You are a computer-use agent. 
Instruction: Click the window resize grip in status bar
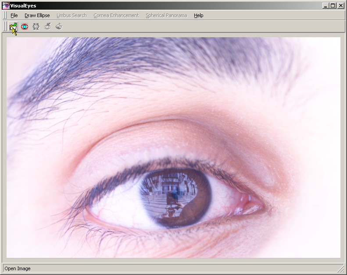341,269
